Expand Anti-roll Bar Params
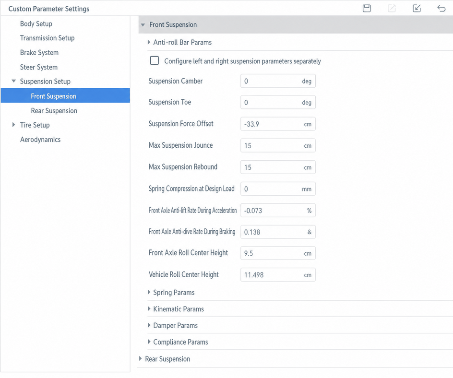453x378 pixels. click(x=149, y=42)
